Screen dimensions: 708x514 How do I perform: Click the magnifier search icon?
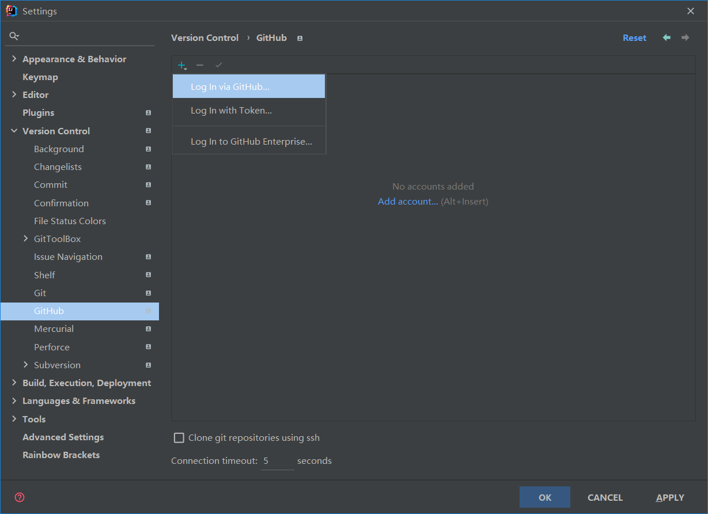(14, 36)
